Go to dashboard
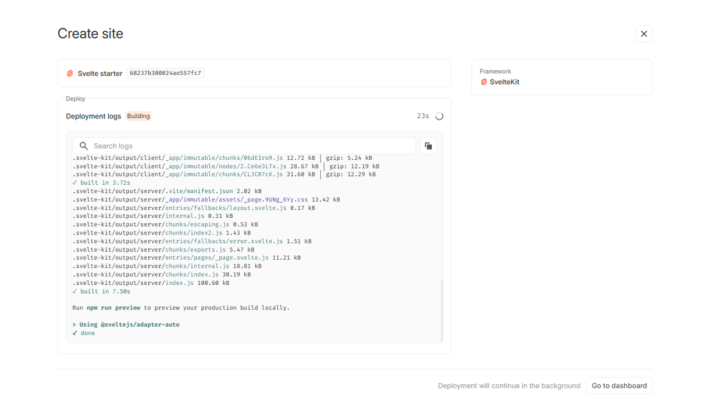 (619, 386)
